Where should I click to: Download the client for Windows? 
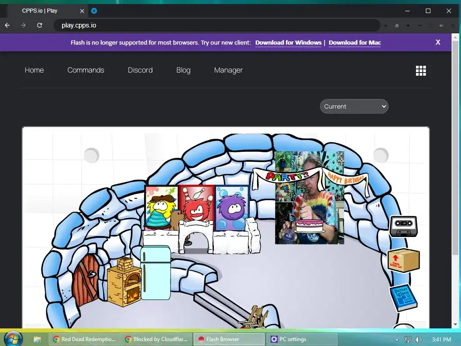click(x=289, y=43)
